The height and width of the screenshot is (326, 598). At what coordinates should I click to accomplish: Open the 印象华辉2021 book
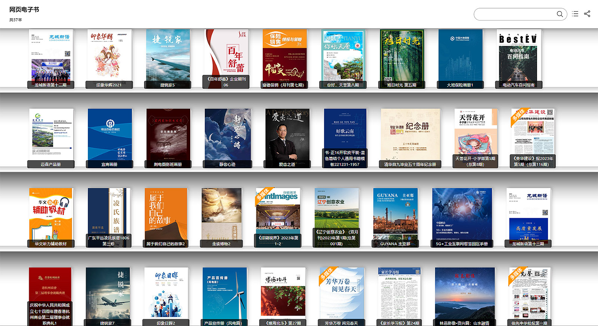coord(109,56)
